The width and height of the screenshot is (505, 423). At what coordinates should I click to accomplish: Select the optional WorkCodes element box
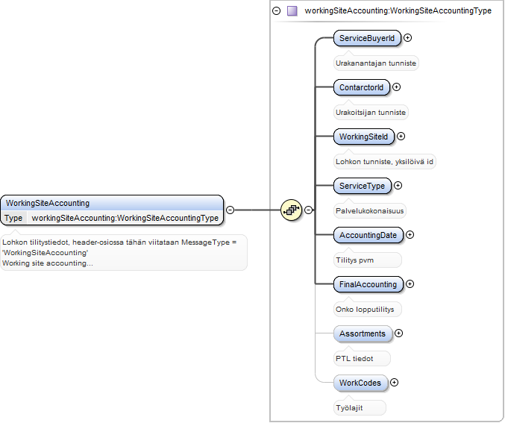tap(360, 383)
